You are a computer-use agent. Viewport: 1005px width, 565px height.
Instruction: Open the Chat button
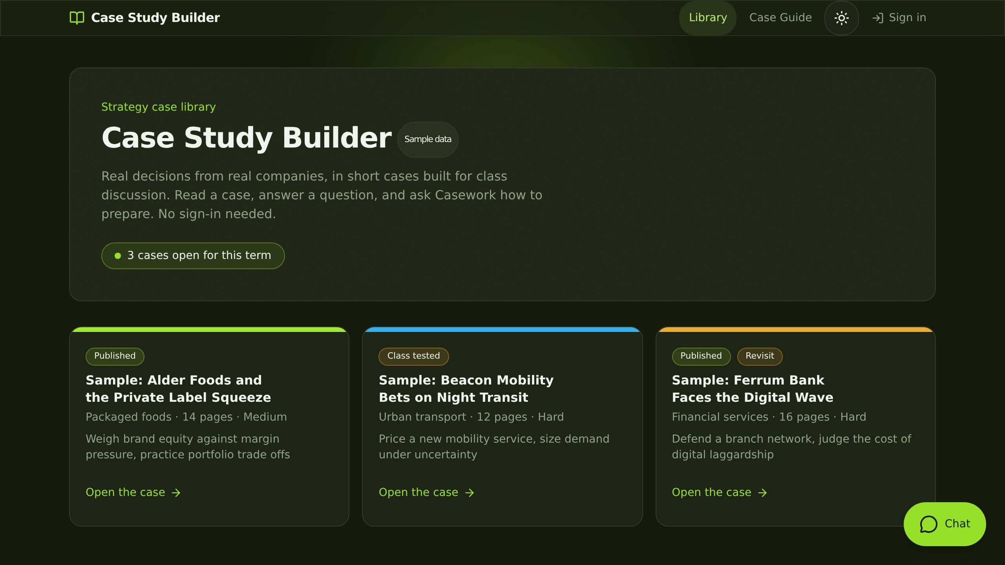click(x=945, y=524)
